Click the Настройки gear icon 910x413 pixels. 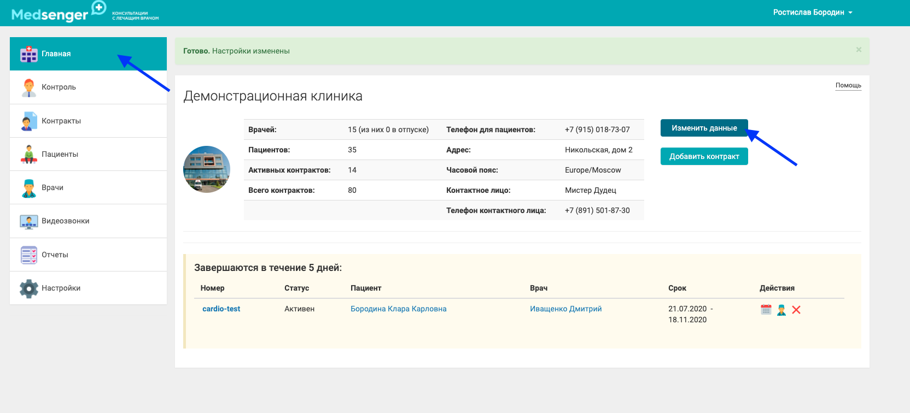pos(28,288)
